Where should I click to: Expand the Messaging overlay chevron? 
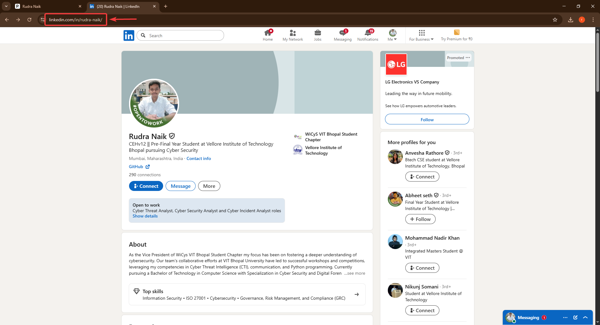585,317
